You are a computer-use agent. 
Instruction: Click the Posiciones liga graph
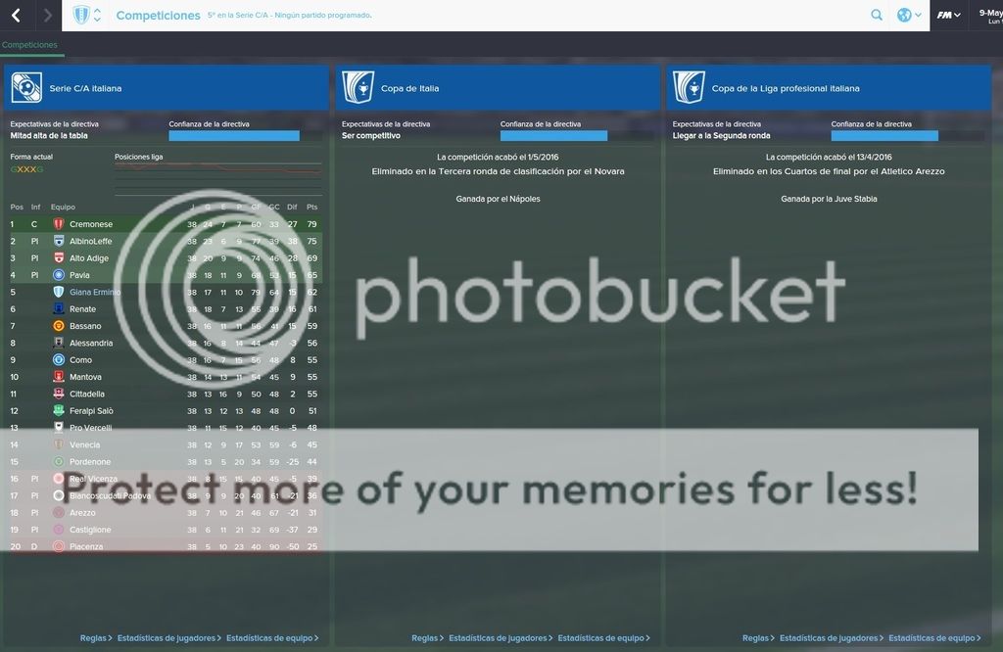[217, 178]
